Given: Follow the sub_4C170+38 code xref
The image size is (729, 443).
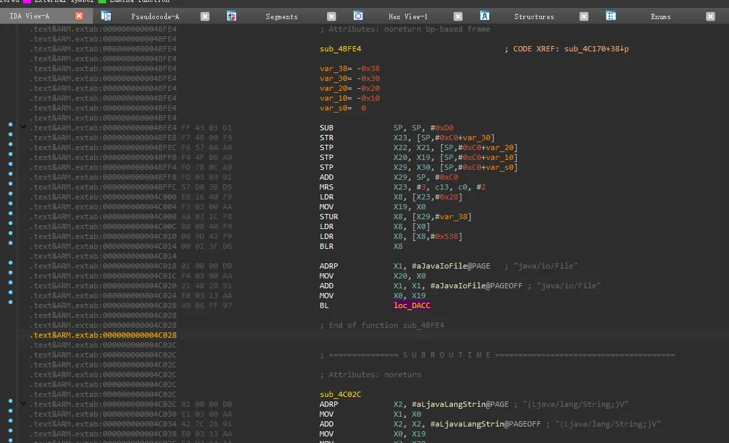Looking at the screenshot, I should coord(597,49).
